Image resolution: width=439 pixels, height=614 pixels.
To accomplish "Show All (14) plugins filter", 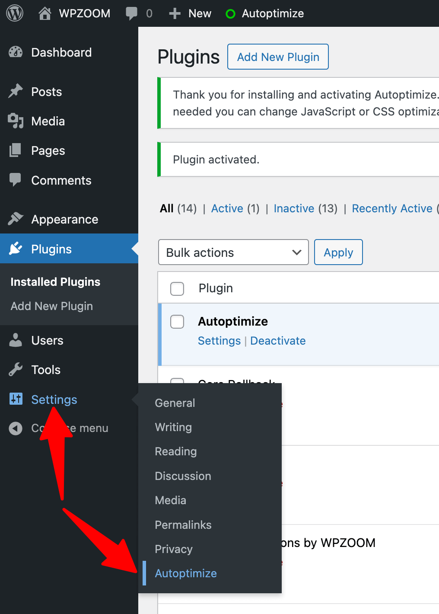I will [x=178, y=208].
